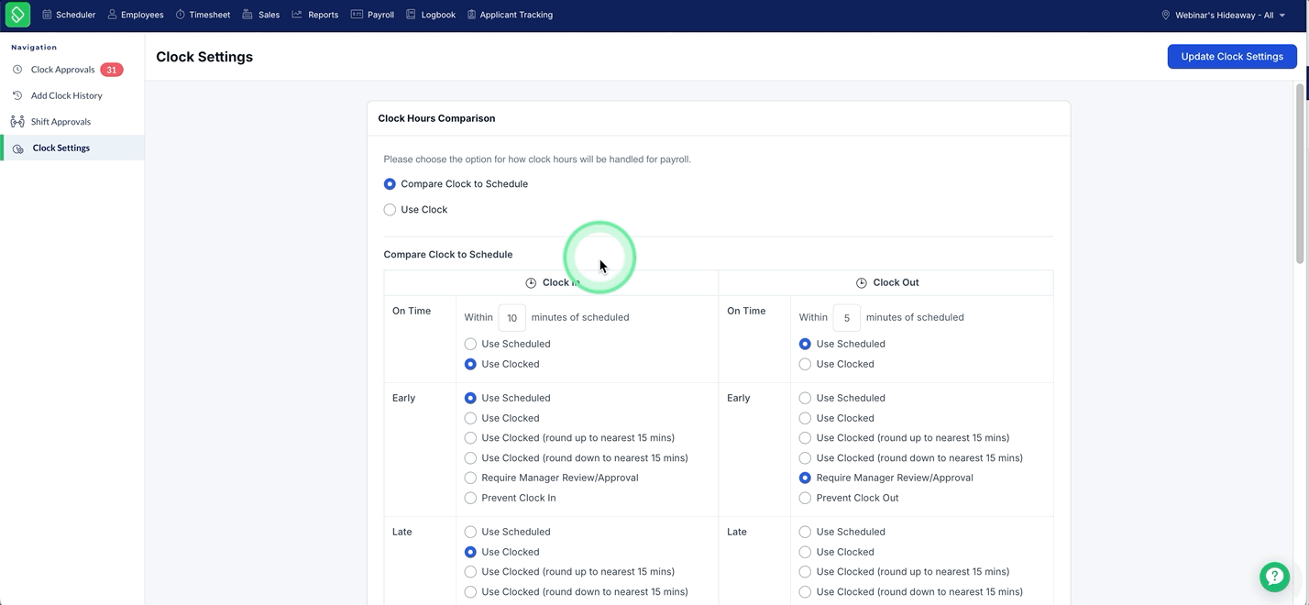
Task: Select Clock In On Time Use Clocked
Action: (470, 364)
